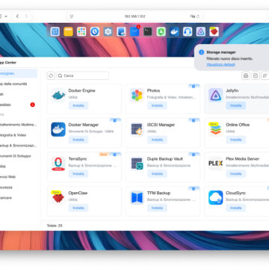269x269 pixels.
Task: Filter by Servizi Web category
Action: point(19,177)
